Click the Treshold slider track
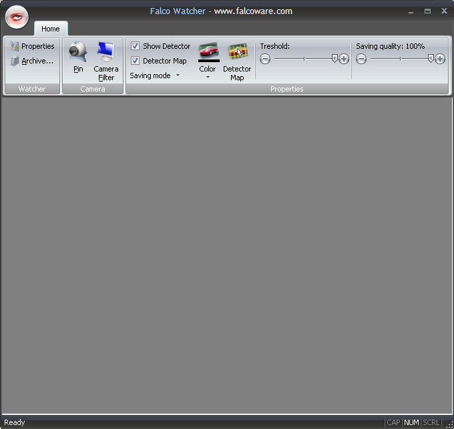Viewport: 454px width, 429px height. [304, 59]
